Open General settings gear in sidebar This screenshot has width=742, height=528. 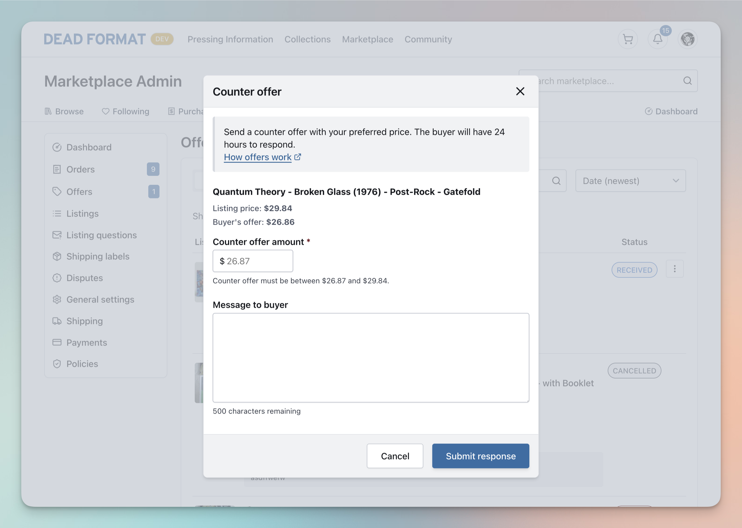coord(57,299)
